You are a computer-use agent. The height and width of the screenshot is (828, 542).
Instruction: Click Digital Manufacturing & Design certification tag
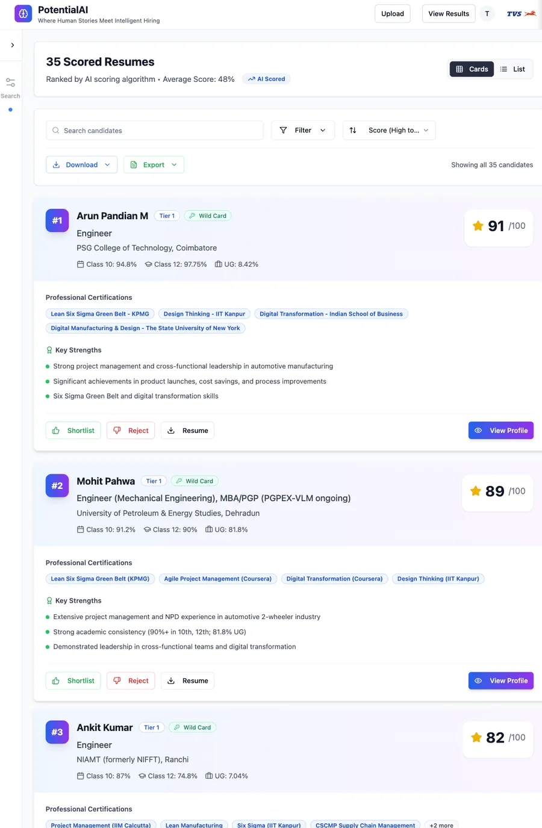coord(145,328)
